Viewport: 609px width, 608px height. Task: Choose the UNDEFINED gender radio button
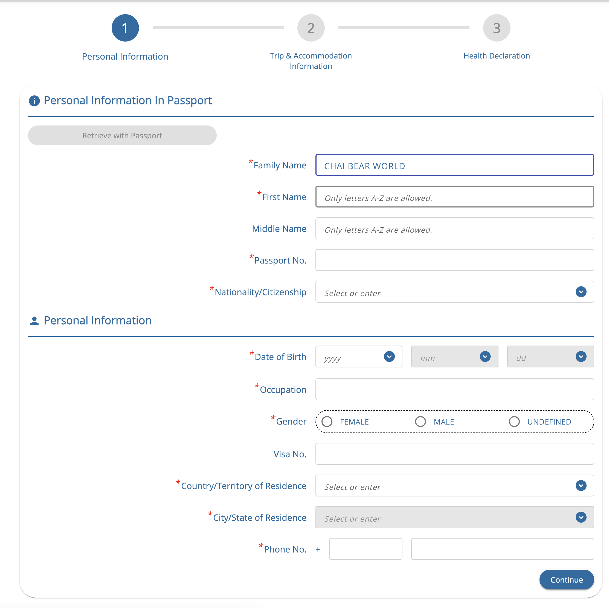point(514,421)
